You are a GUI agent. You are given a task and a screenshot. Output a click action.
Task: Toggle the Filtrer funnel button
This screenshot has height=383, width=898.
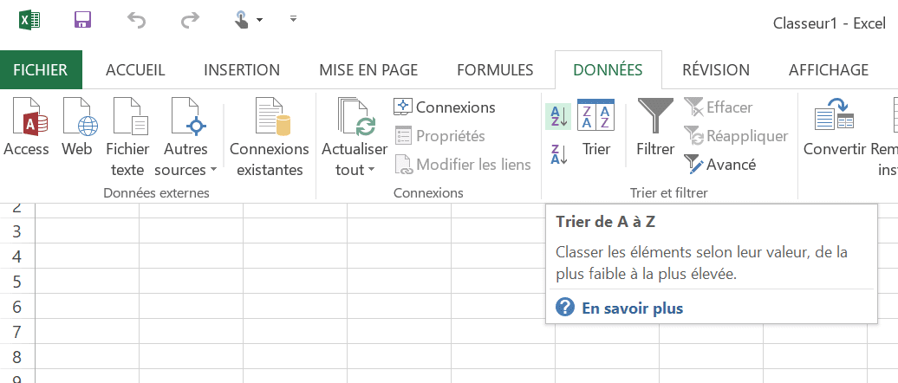point(655,130)
